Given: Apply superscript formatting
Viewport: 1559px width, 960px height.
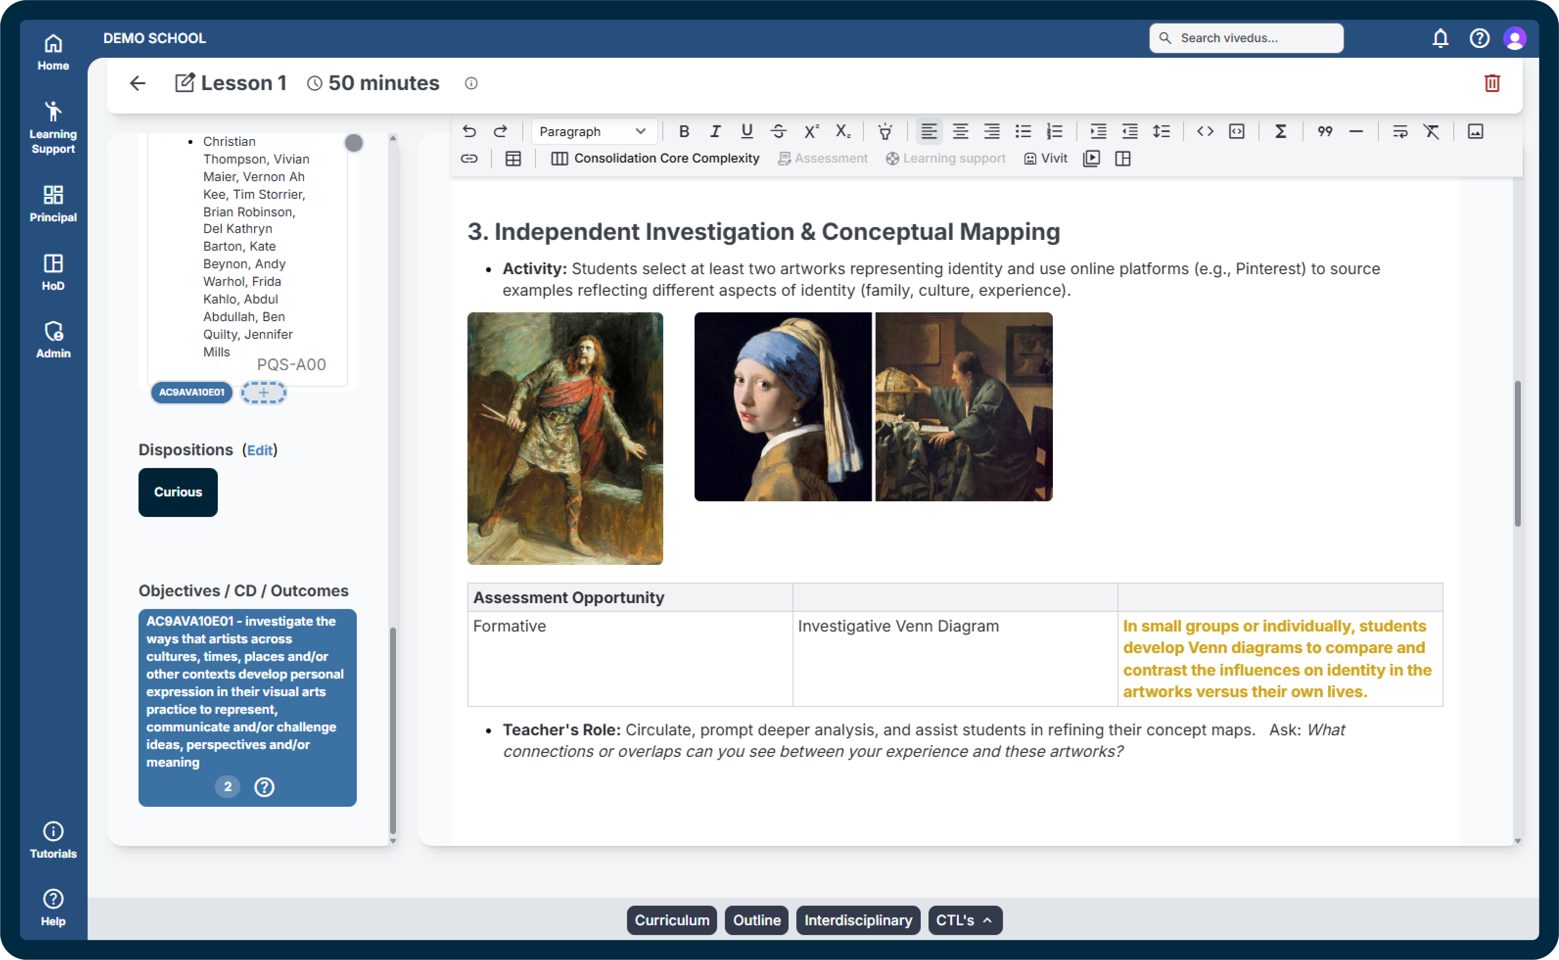Looking at the screenshot, I should tap(811, 131).
